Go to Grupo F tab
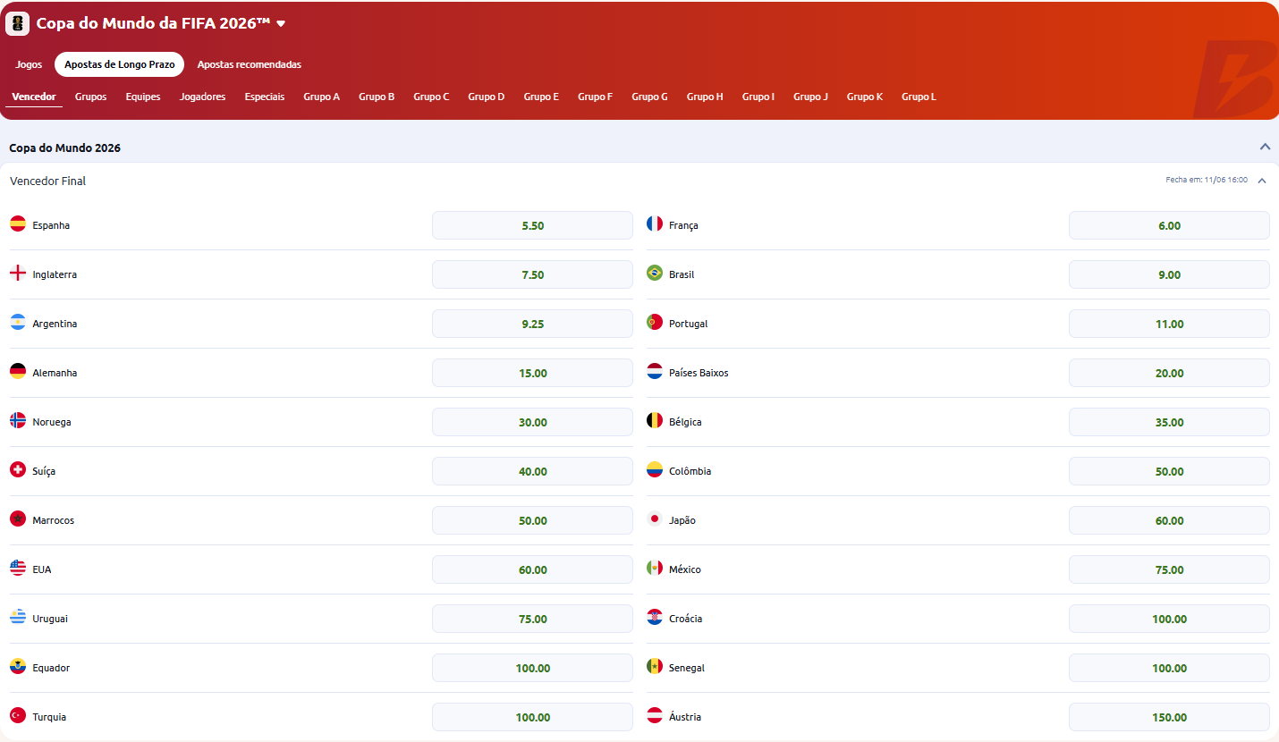The width and height of the screenshot is (1279, 742). (x=595, y=97)
